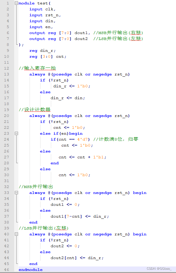Collapse the module test fold marker
This screenshot has height=273, width=176.
(x=16, y=3)
